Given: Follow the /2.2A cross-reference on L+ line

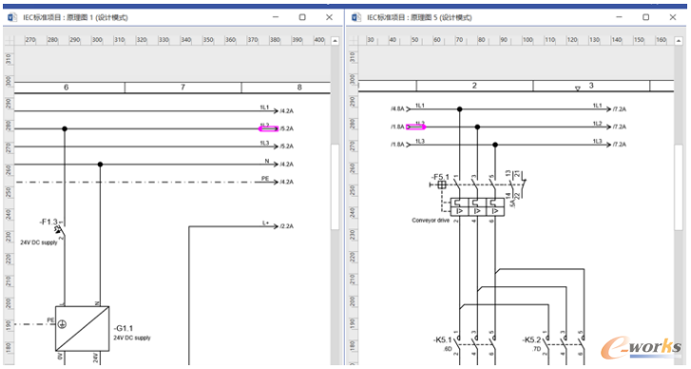Looking at the screenshot, I should pyautogui.click(x=286, y=226).
